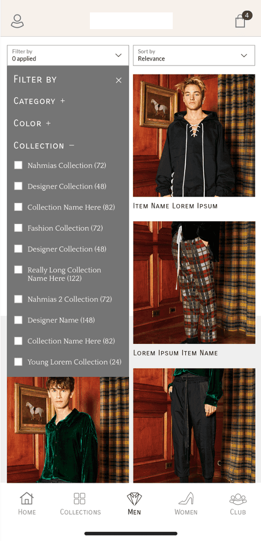
Task: Open the Sort by Relevance dropdown
Action: (194, 55)
